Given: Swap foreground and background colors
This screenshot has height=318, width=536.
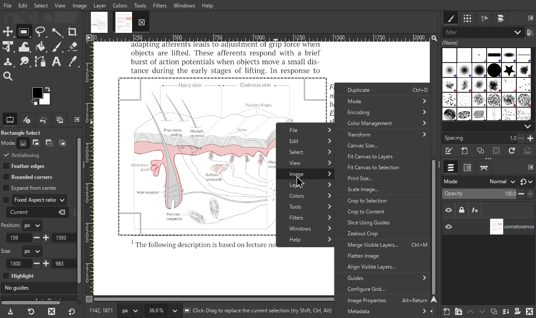Looking at the screenshot, I should point(47,90).
